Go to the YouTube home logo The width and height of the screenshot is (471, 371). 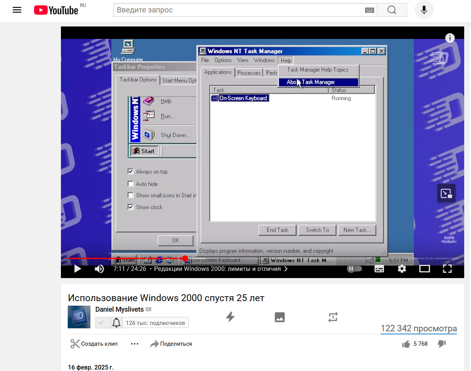56,10
